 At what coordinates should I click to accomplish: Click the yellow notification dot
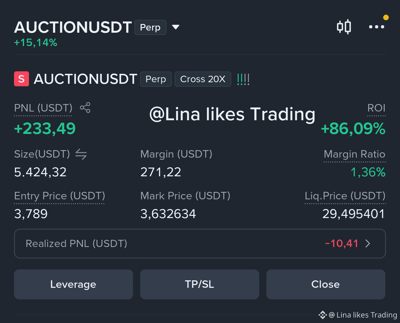click(x=386, y=17)
